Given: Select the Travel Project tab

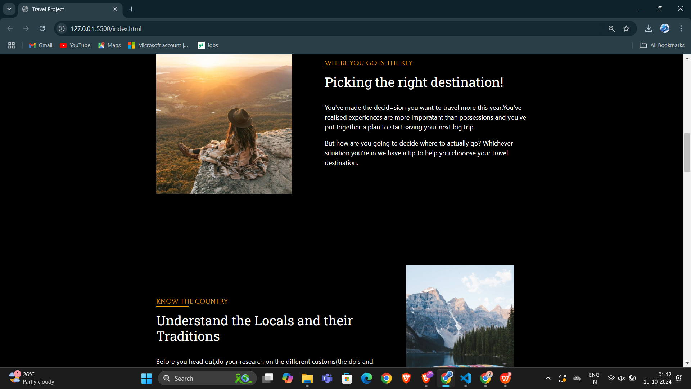Looking at the screenshot, I should 70,9.
